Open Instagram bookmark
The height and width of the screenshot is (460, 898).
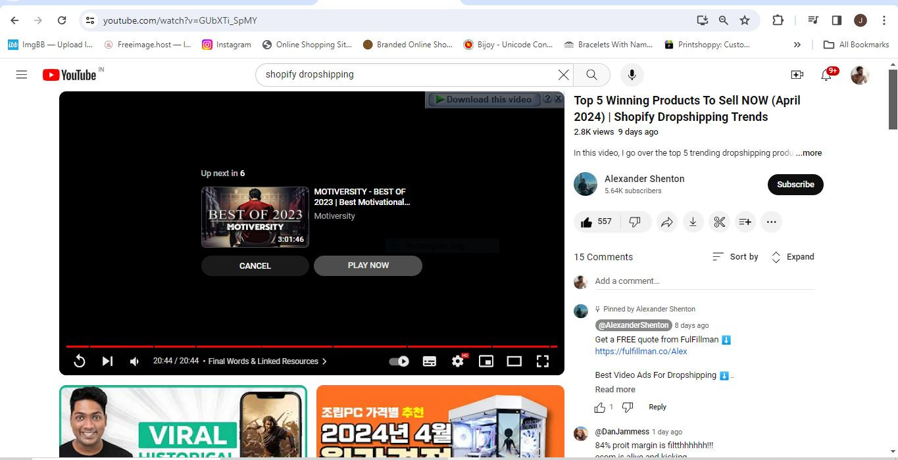coord(226,45)
